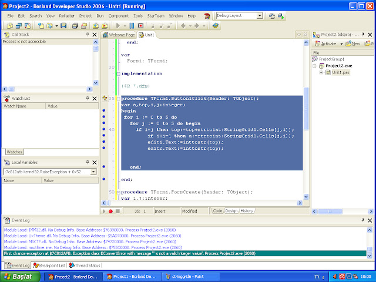Open the Forward history dropdown arrow
Viewport: 376px width, 282px height.
coord(204,26)
